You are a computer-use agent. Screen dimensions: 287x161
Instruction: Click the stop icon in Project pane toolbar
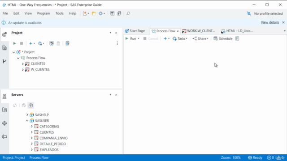click(22, 43)
